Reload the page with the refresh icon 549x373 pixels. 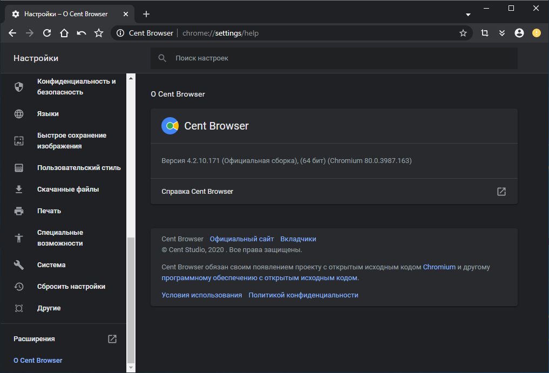(47, 33)
